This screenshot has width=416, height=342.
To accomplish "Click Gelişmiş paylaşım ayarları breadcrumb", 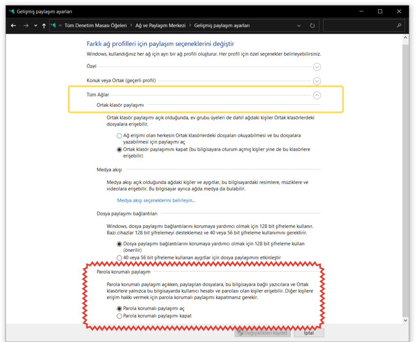I will click(x=222, y=26).
